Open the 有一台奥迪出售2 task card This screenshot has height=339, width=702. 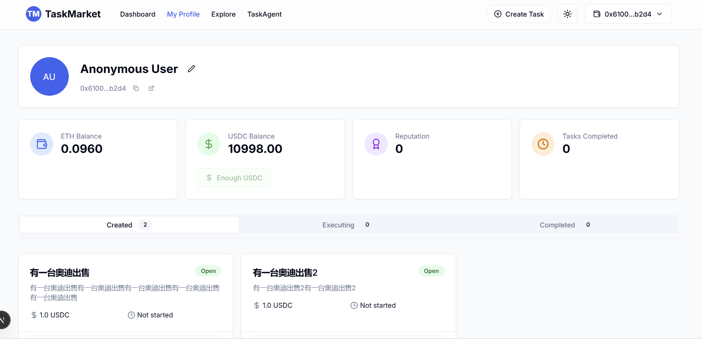(285, 273)
